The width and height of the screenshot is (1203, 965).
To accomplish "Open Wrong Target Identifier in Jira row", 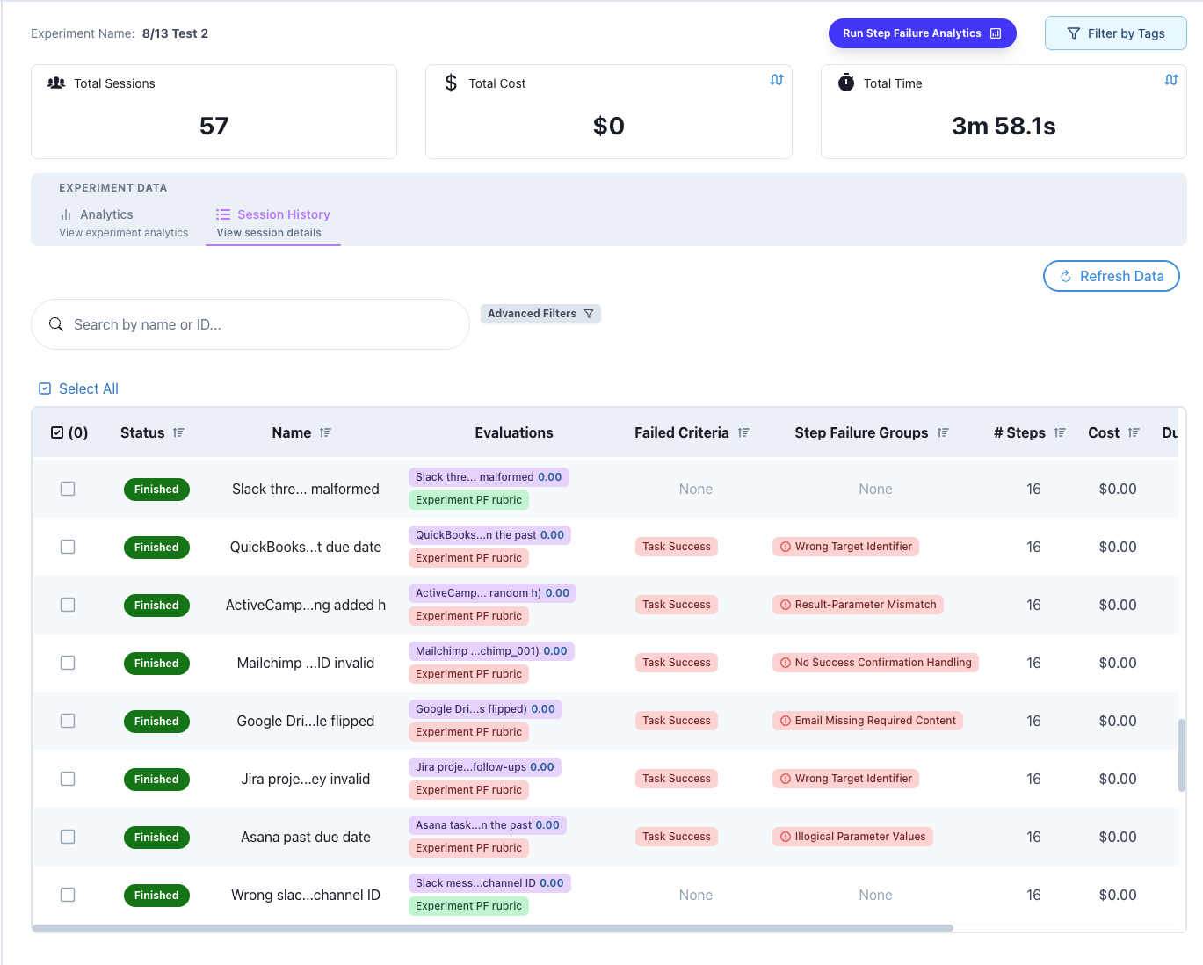I will (845, 779).
